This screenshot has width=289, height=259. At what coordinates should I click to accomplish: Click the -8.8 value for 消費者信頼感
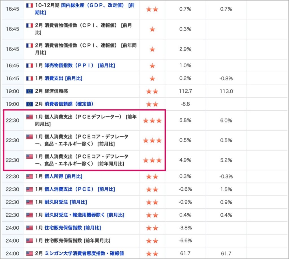tap(185, 104)
